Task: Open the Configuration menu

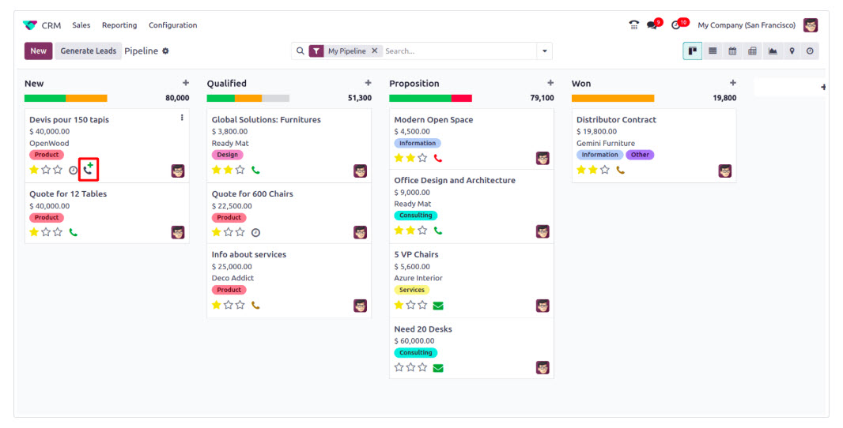Action: click(x=172, y=25)
